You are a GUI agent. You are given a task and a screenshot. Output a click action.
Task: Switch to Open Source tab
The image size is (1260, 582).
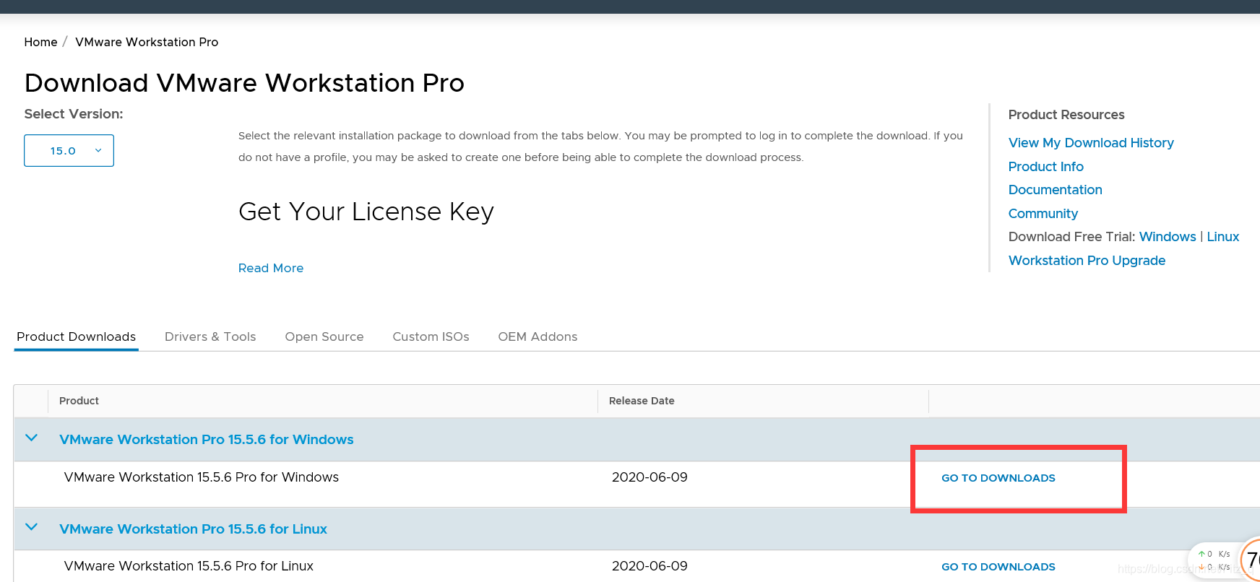coord(324,336)
